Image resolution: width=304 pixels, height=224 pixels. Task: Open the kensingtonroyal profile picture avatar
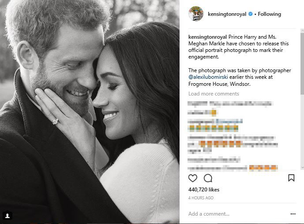click(x=195, y=14)
